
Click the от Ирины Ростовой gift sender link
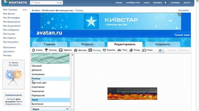[x=14, y=64]
